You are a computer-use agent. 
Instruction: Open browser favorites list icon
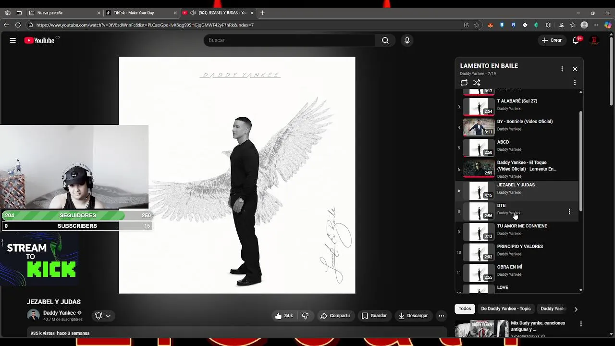572,25
